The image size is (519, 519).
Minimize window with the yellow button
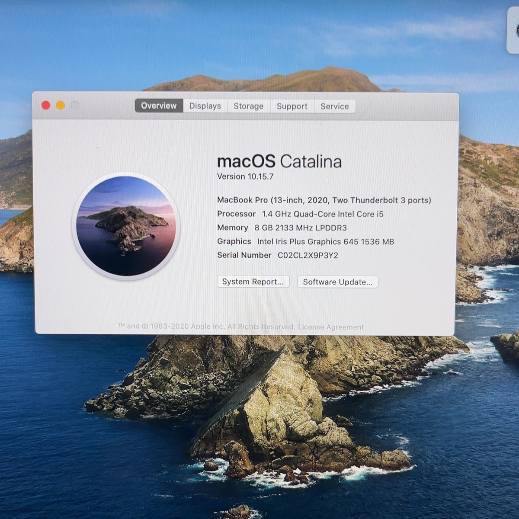(61, 105)
